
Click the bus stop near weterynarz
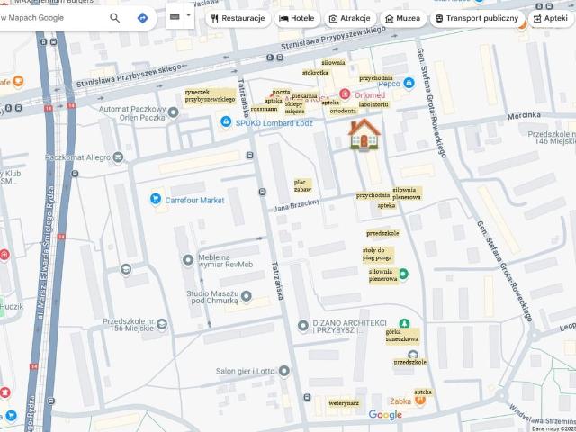[x=307, y=397]
